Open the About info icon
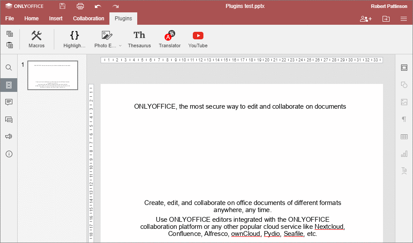The height and width of the screenshot is (243, 413). pos(9,154)
